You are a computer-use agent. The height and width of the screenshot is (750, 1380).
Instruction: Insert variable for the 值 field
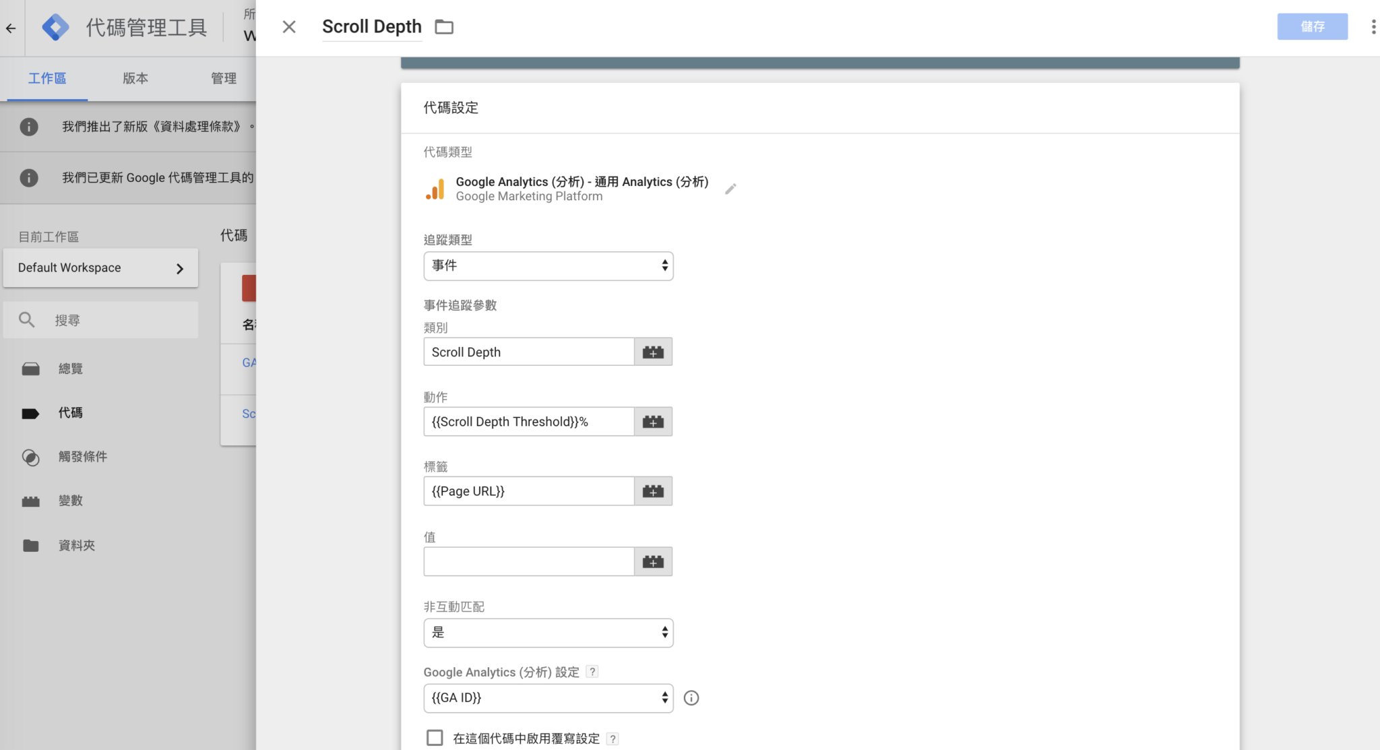[x=653, y=561]
